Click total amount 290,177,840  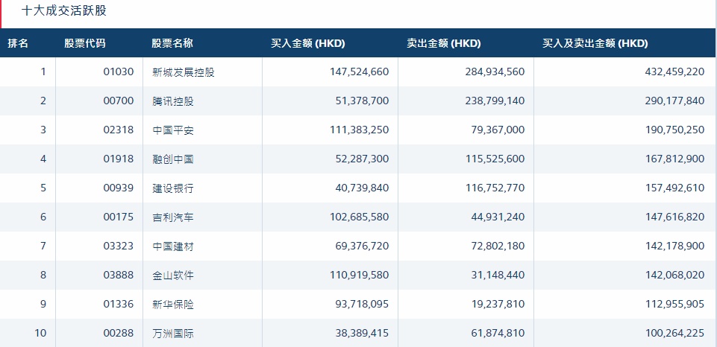675,101
